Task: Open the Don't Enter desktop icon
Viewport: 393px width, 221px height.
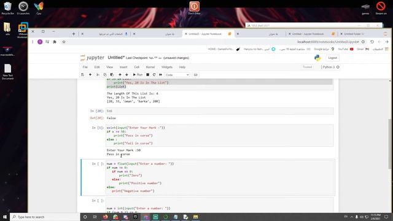Action: 194,8
